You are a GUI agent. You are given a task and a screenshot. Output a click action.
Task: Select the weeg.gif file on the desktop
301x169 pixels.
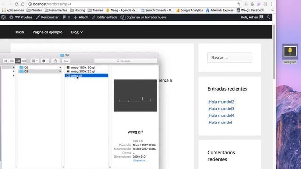tap(290, 54)
